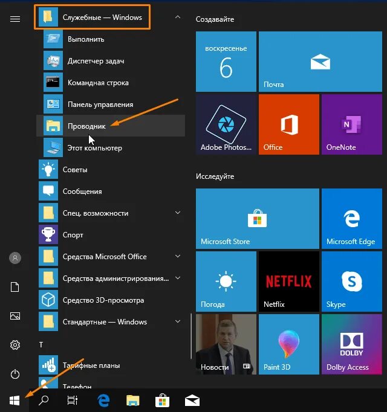Open the calendar tile showing воскресенье 6
Screen dimensions: 387x412
coord(226,62)
